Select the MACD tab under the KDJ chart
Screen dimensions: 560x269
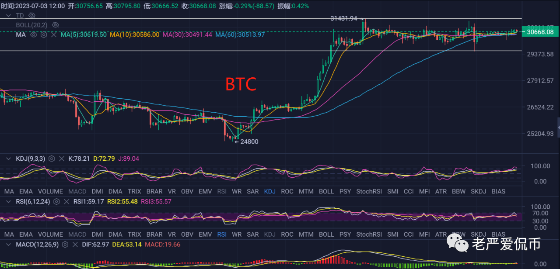pos(77,191)
